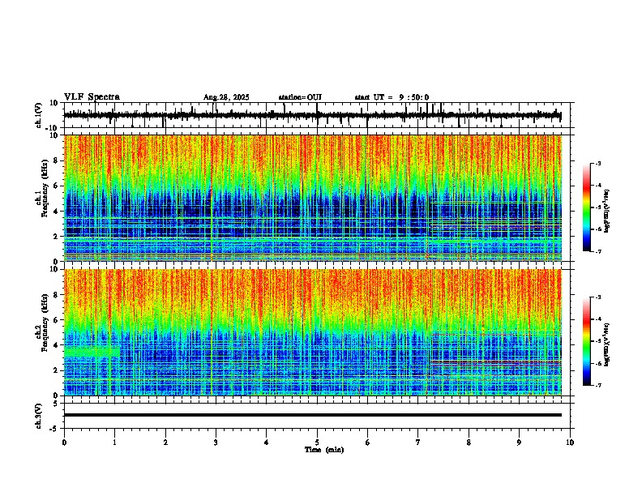
Task: Click tick label "8" on ch.1 frequency axis
Action: (x=56, y=160)
